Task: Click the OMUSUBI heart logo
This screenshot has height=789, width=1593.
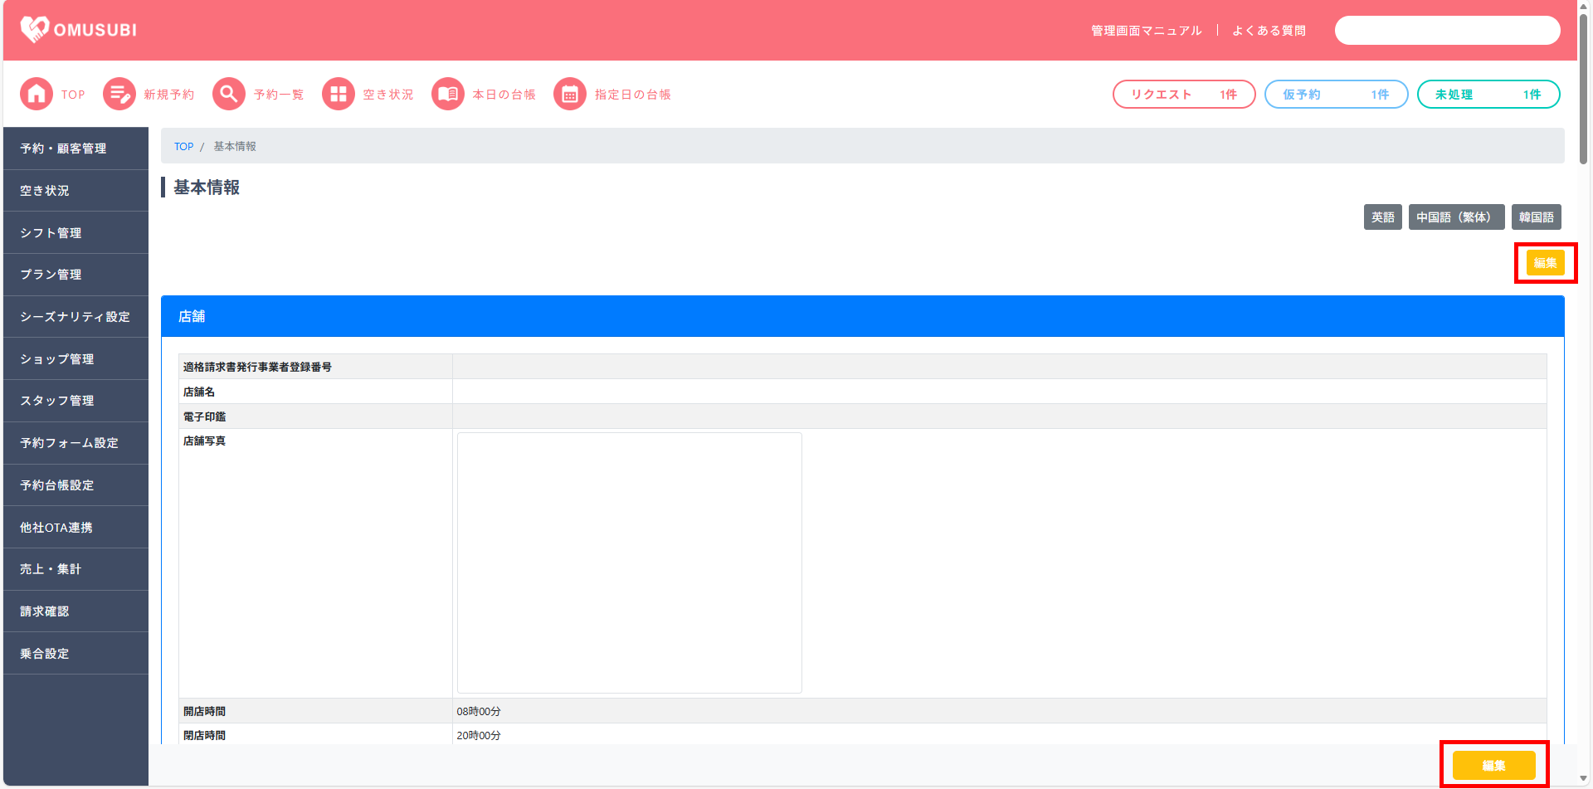Action: click(x=35, y=30)
